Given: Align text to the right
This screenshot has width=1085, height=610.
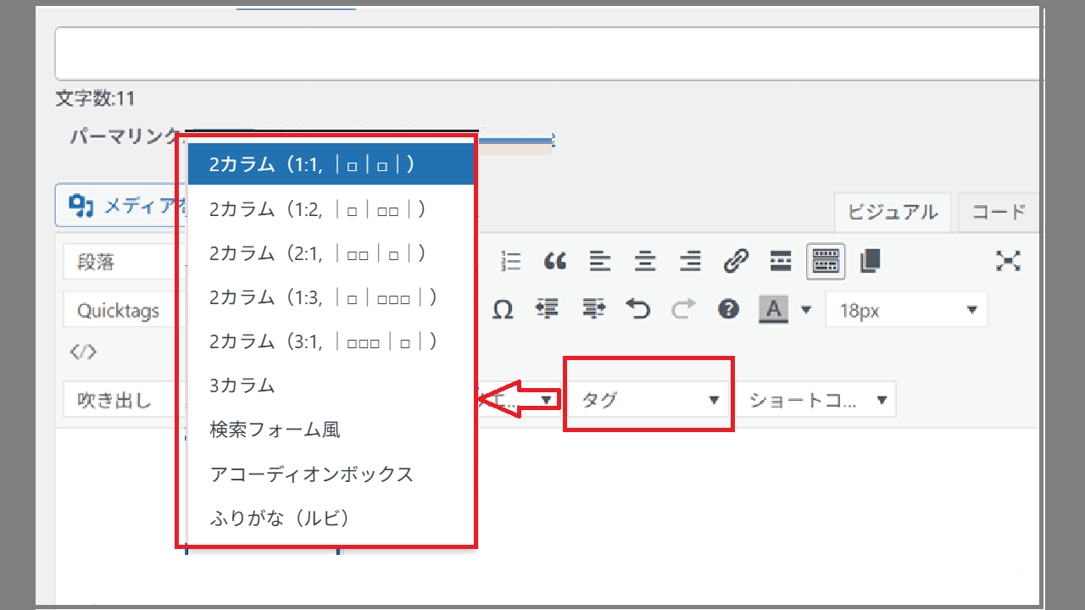Looking at the screenshot, I should (691, 261).
